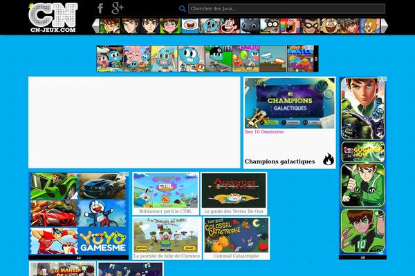Screen dimensions: 415x276
Task: Click the Hustle game banner thumbnail
Action: point(300,59)
